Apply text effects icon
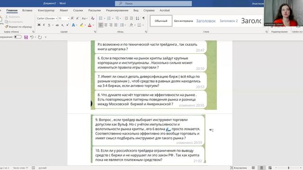The image size is (303, 170). pos(73,25)
